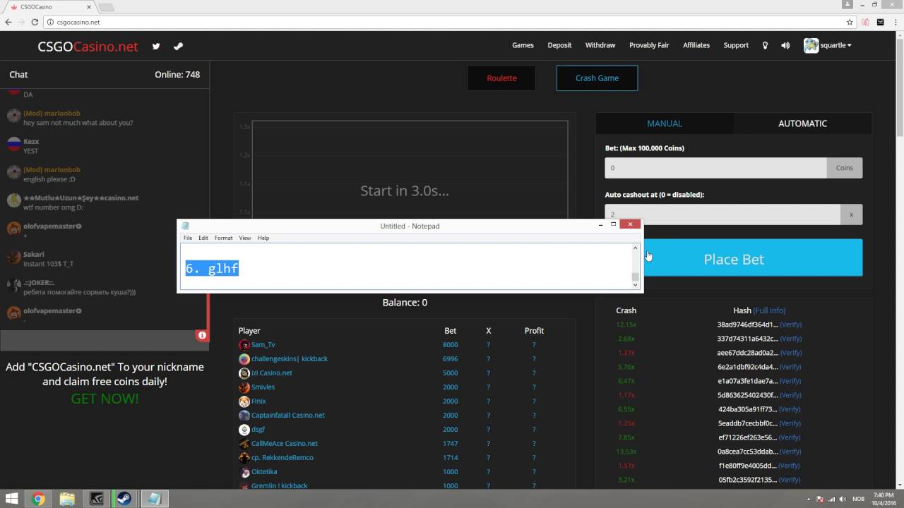
Task: Open Notepad Help menu
Action: (263, 238)
